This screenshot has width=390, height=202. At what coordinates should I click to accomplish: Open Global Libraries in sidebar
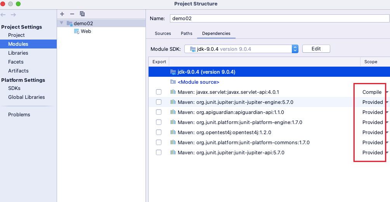(x=26, y=97)
